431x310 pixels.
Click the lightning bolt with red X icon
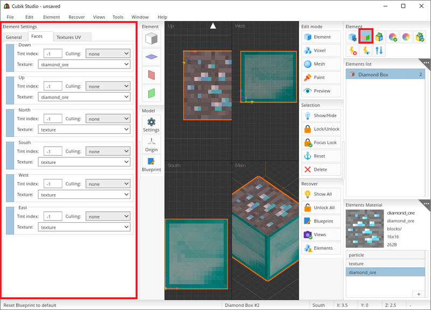point(352,50)
